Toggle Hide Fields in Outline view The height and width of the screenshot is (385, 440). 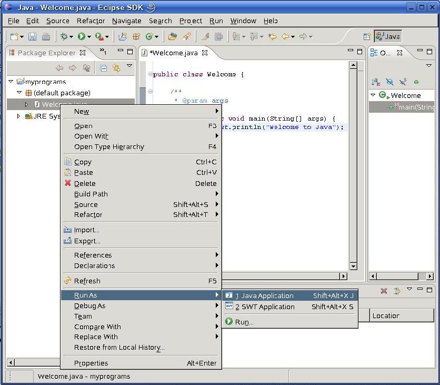pos(389,82)
